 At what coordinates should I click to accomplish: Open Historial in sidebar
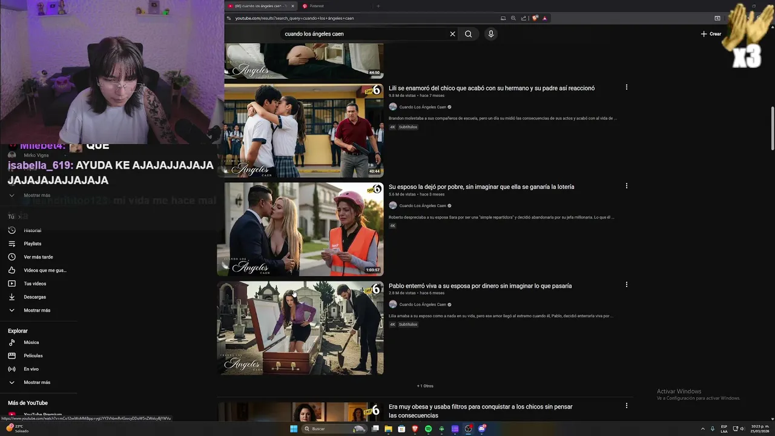[33, 231]
